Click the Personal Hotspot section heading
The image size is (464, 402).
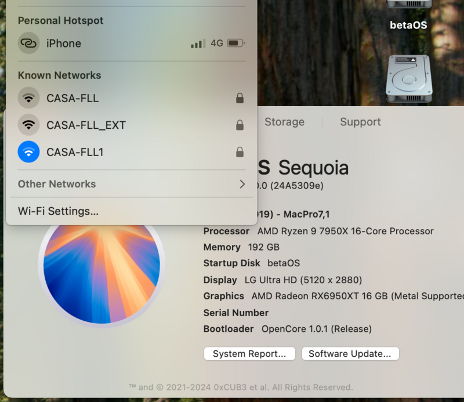pyautogui.click(x=60, y=20)
